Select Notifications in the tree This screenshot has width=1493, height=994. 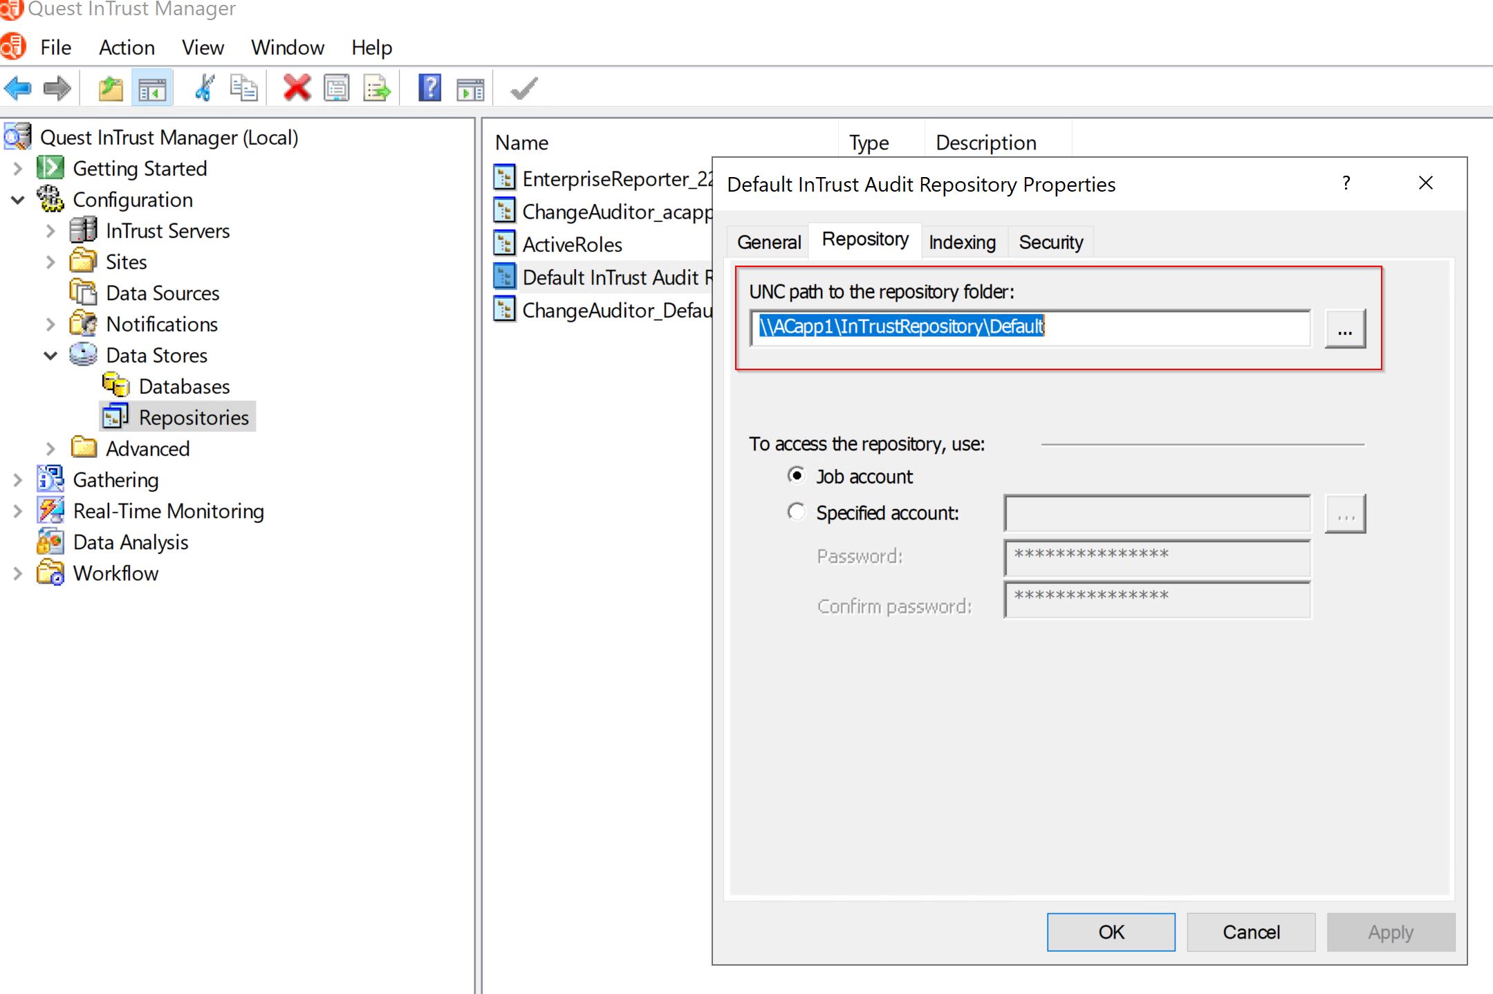tap(162, 324)
